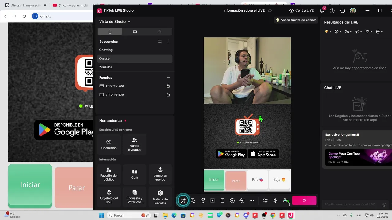Screen dimensions: 392x220
Task: Click the share arrow next to Información sobre el LIVE
Action: [x=270, y=11]
